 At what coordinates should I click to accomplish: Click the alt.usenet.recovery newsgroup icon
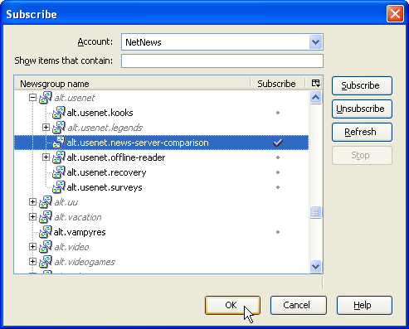coord(59,172)
